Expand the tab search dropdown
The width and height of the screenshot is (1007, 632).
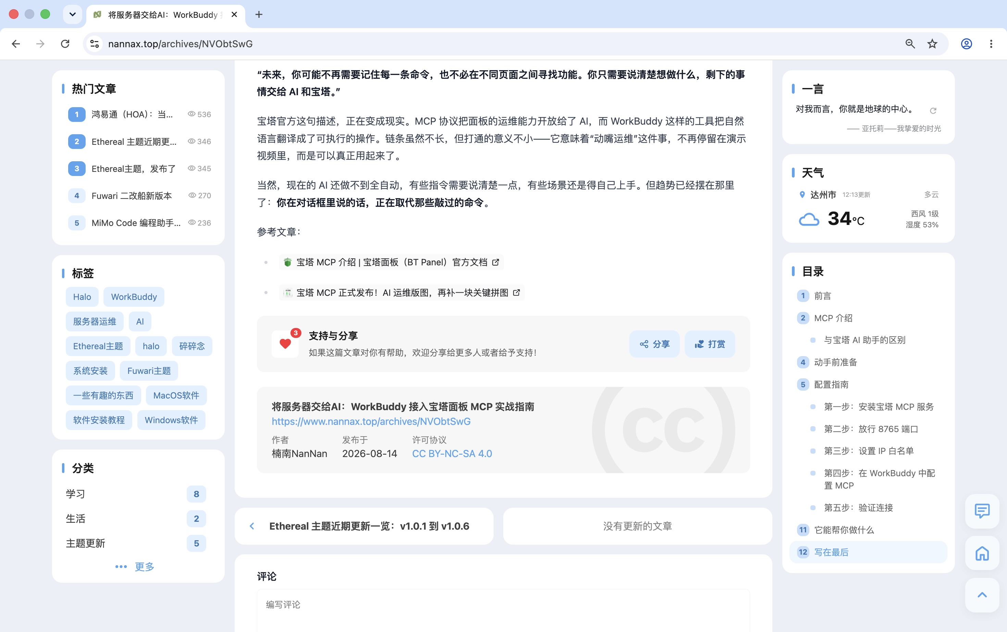pos(72,15)
